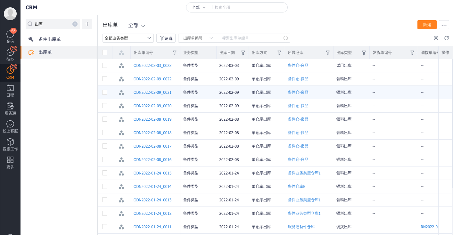453x235 pixels.
Task: Filter the 出库方式 column via funnel icon
Action: coord(279,53)
